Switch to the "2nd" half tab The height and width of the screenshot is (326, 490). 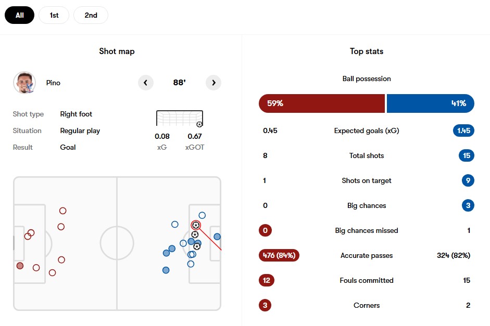(x=91, y=15)
